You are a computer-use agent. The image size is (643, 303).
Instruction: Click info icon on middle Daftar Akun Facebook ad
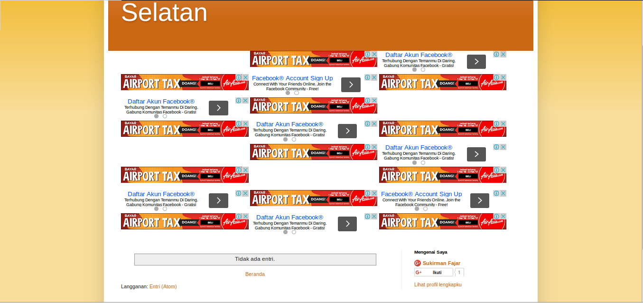(x=368, y=123)
